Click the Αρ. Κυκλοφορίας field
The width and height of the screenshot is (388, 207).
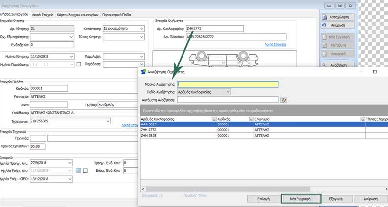[x=214, y=29]
